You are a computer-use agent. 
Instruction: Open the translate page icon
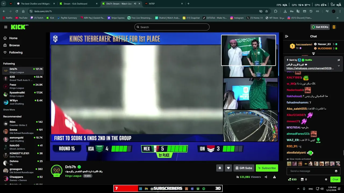click(x=298, y=11)
